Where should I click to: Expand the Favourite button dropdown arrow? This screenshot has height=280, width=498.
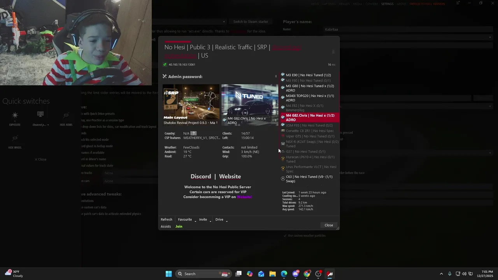click(195, 220)
